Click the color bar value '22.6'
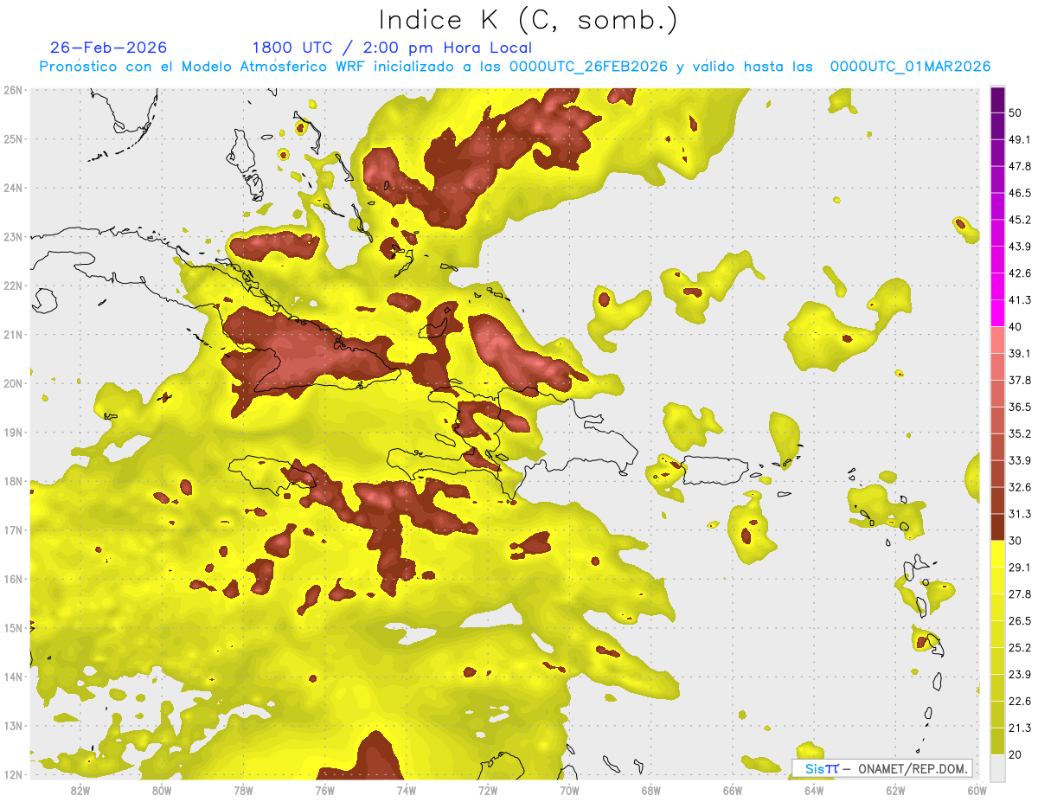Viewport: 1038px width, 802px height. [x=1020, y=701]
